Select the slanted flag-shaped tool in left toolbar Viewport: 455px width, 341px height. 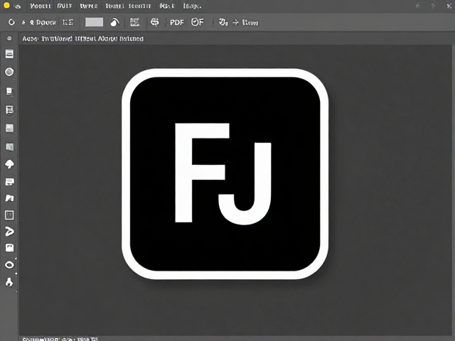pyautogui.click(x=9, y=198)
